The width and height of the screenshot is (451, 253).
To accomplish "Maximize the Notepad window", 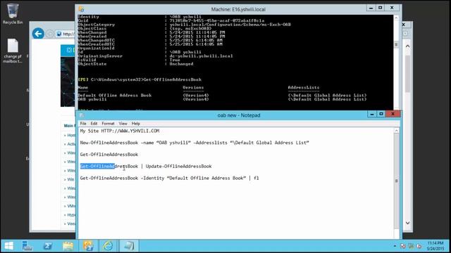I will pyautogui.click(x=381, y=114).
